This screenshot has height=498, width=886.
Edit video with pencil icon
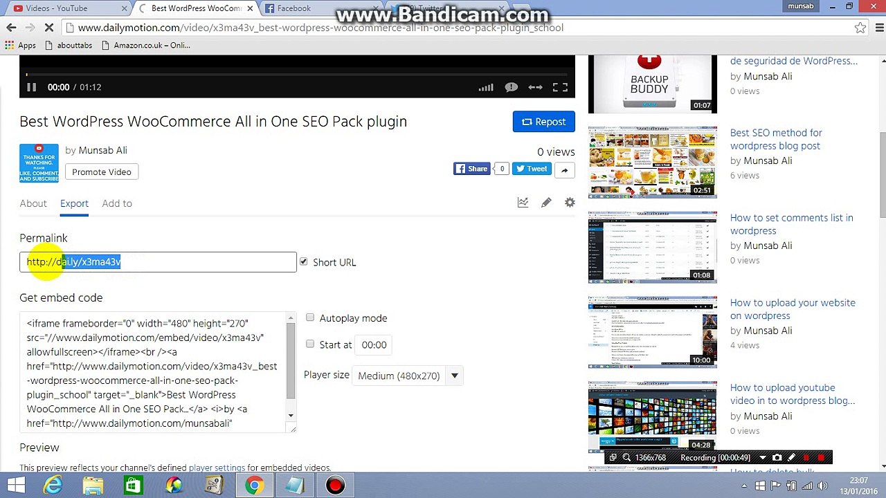pyautogui.click(x=546, y=203)
